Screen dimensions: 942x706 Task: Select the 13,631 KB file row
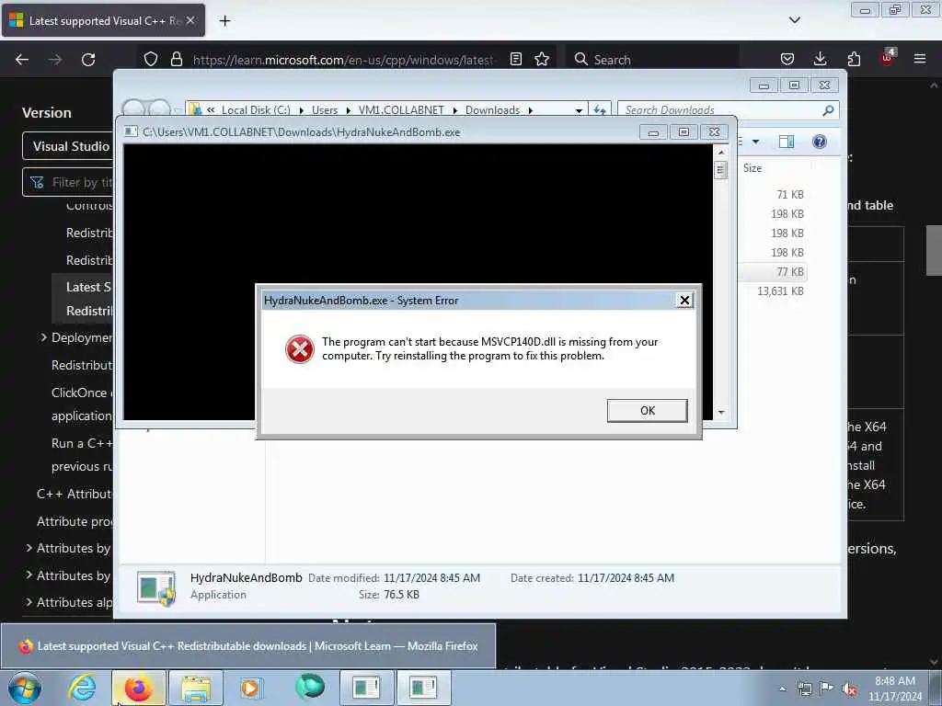[774, 291]
